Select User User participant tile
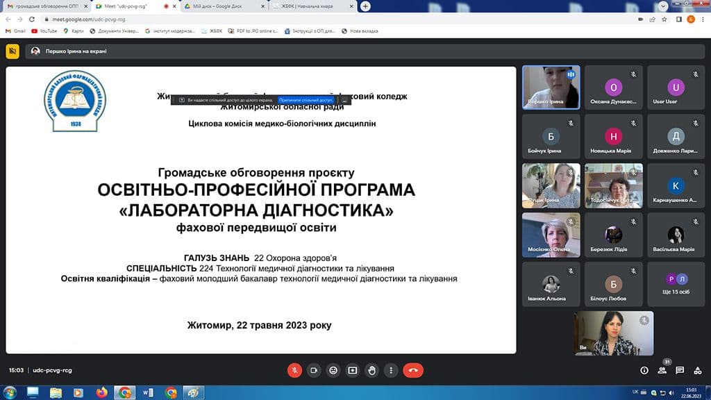 676,87
